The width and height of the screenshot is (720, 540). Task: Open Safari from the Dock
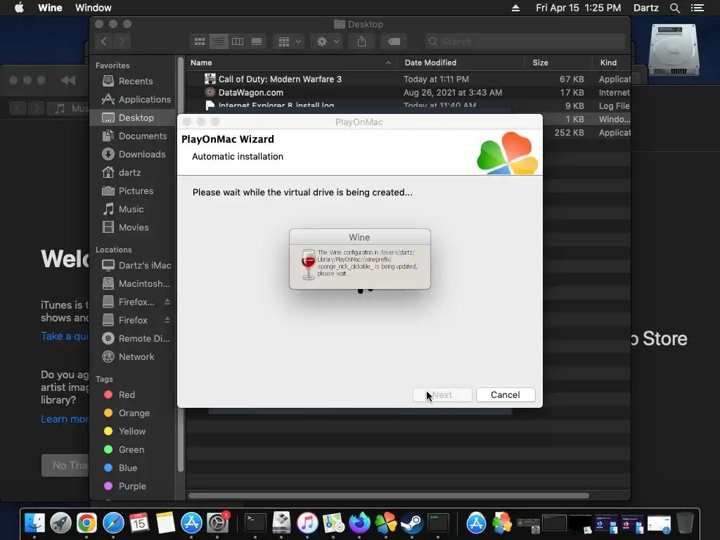point(113,522)
